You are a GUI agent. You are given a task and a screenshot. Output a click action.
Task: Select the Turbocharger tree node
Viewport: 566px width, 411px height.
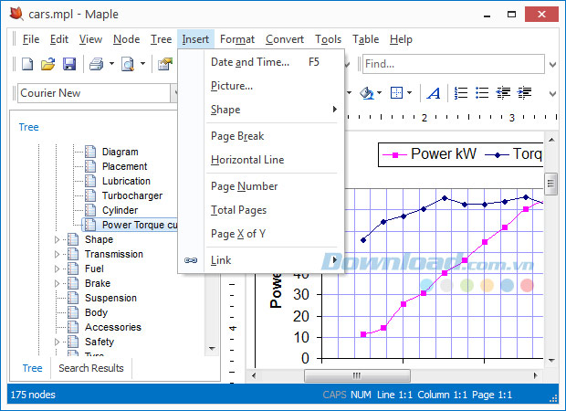coord(132,195)
